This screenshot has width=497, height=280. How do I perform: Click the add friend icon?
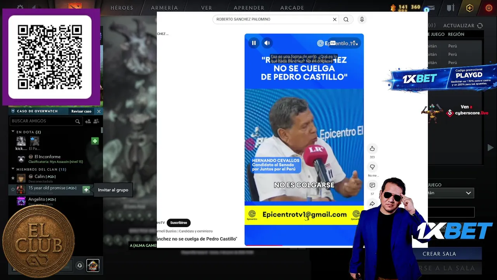[88, 121]
